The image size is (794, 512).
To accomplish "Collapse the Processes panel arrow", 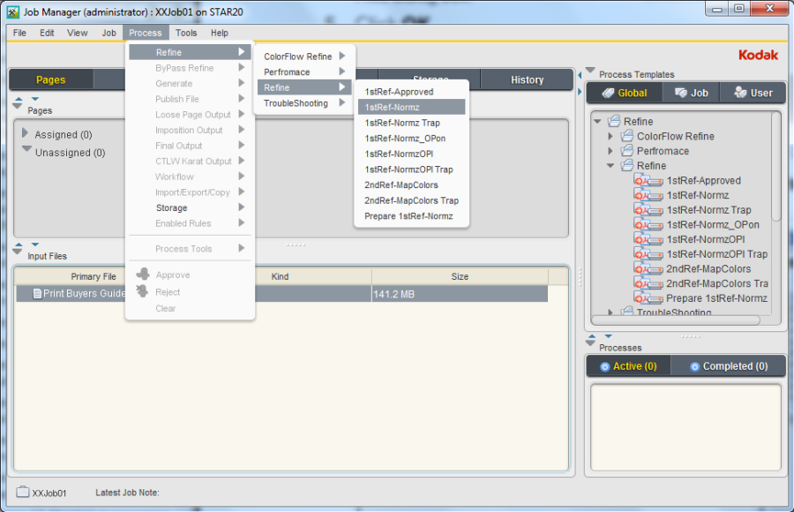I will (590, 343).
